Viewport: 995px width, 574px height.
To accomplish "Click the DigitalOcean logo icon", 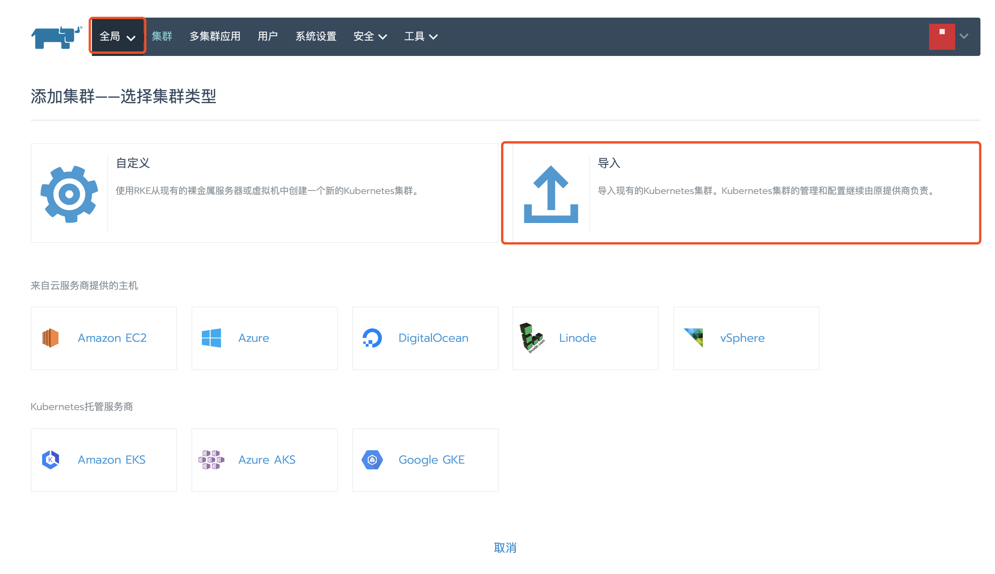I will pos(372,338).
